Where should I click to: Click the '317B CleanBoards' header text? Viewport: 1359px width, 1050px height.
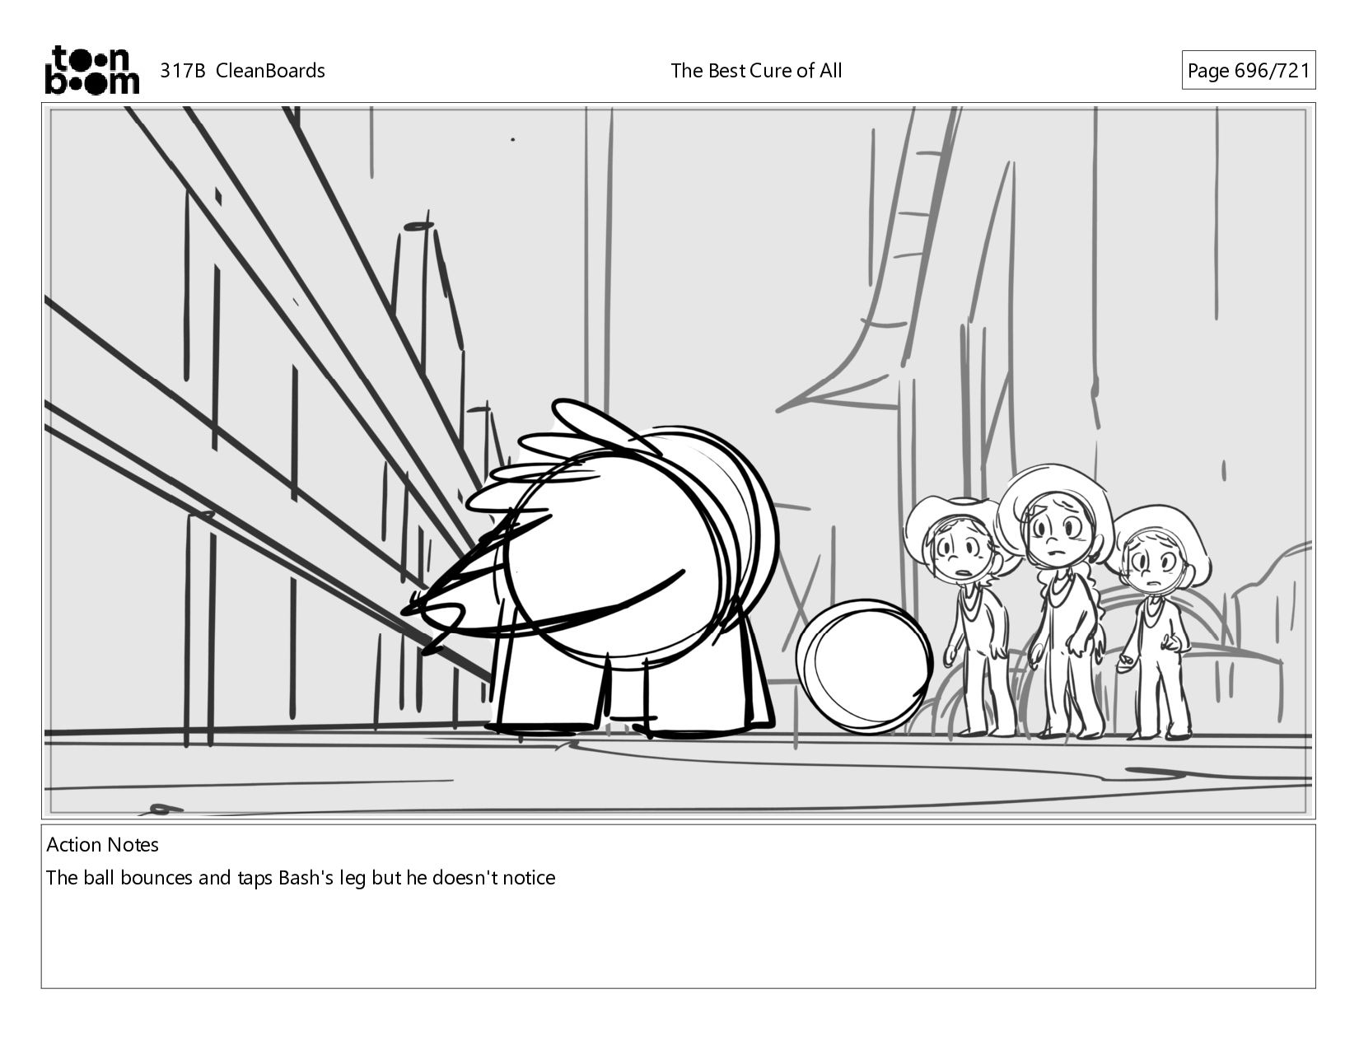[242, 71]
